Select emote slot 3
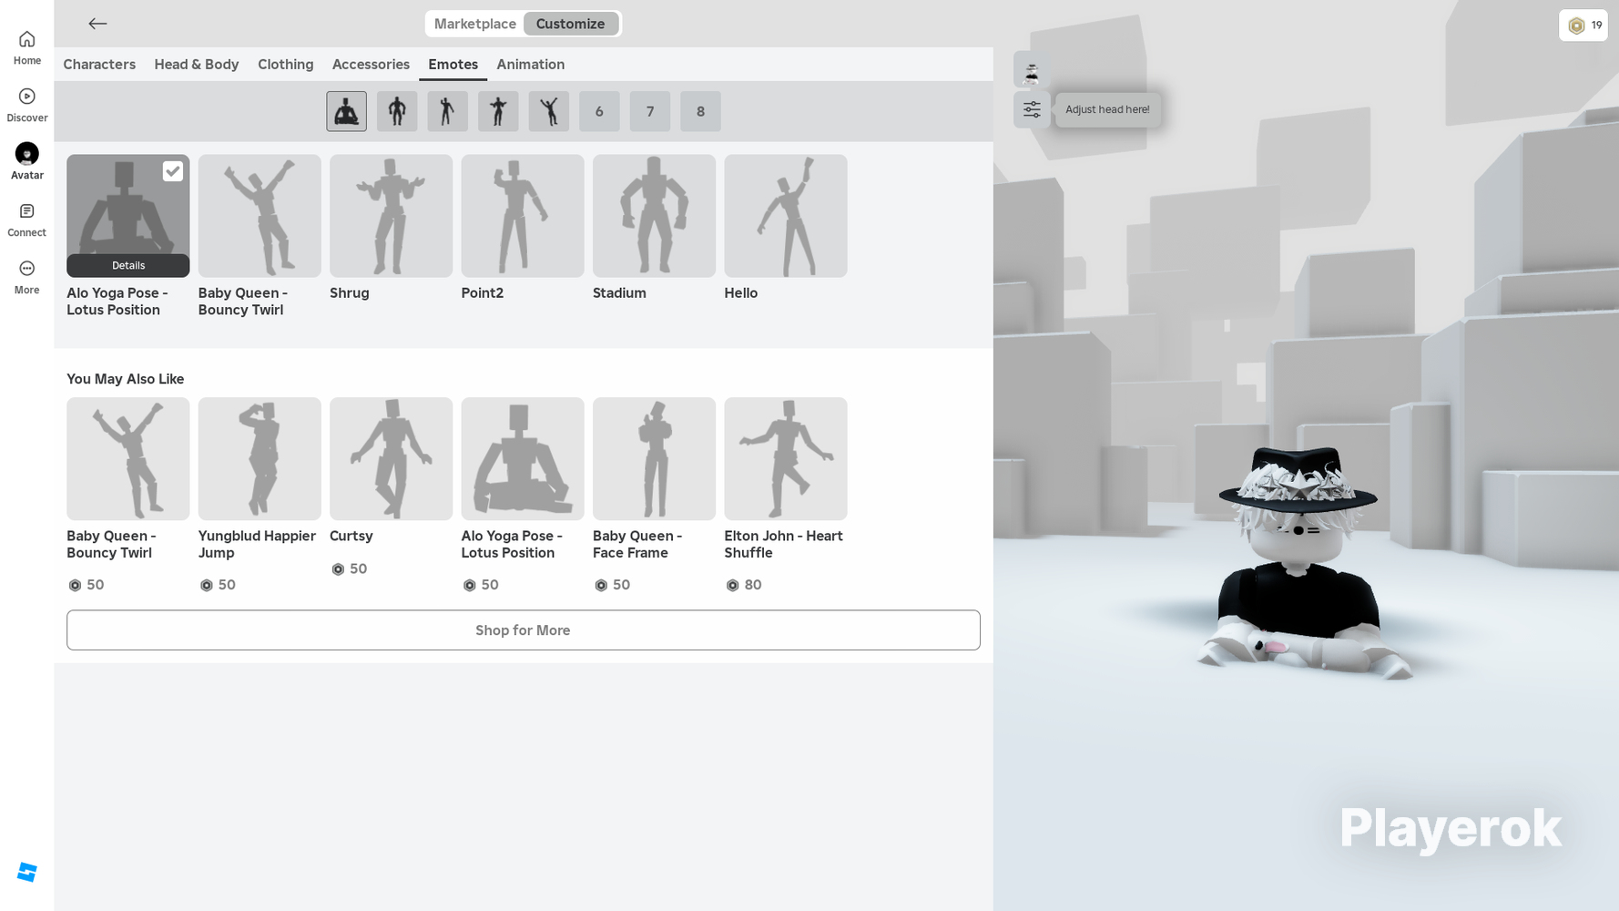Image resolution: width=1619 pixels, height=911 pixels. (x=448, y=111)
